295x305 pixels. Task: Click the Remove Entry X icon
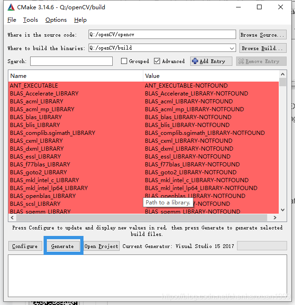[x=241, y=61]
